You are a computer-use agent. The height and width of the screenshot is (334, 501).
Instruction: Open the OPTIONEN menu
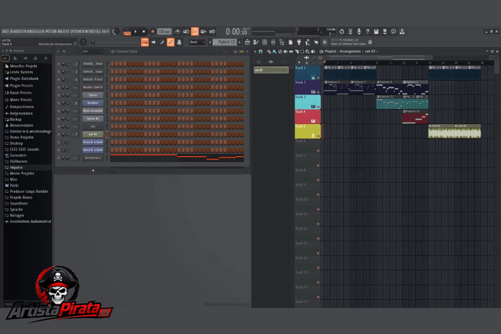[77, 32]
